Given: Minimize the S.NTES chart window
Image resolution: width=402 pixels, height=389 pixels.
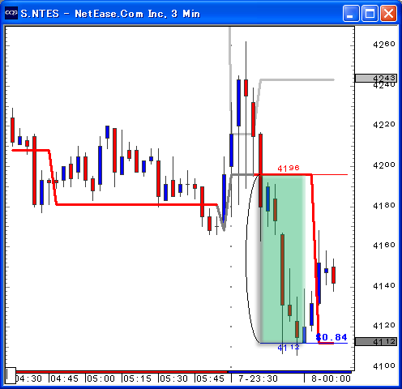Looking at the screenshot, I should pyautogui.click(x=351, y=13).
